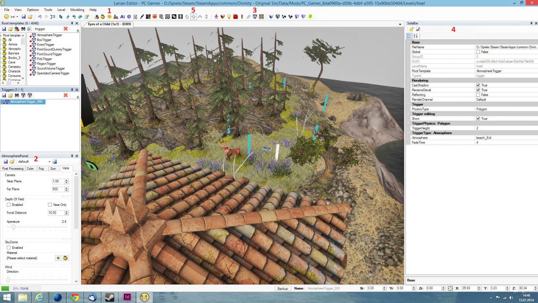
Task: Open atmosphere file with AtmospherePanel folder icon
Action: pos(12,161)
